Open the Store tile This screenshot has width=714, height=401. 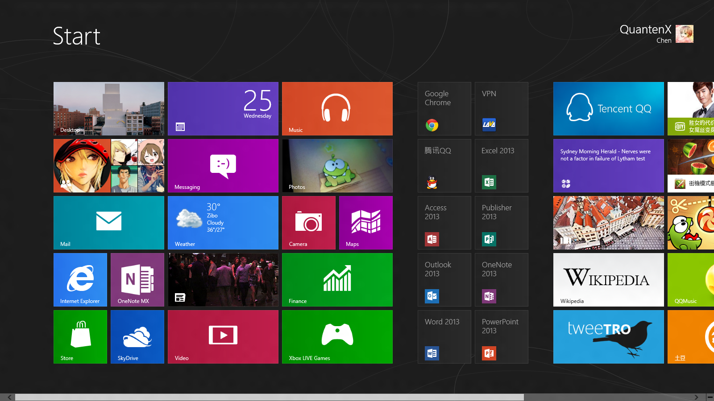coord(80,337)
